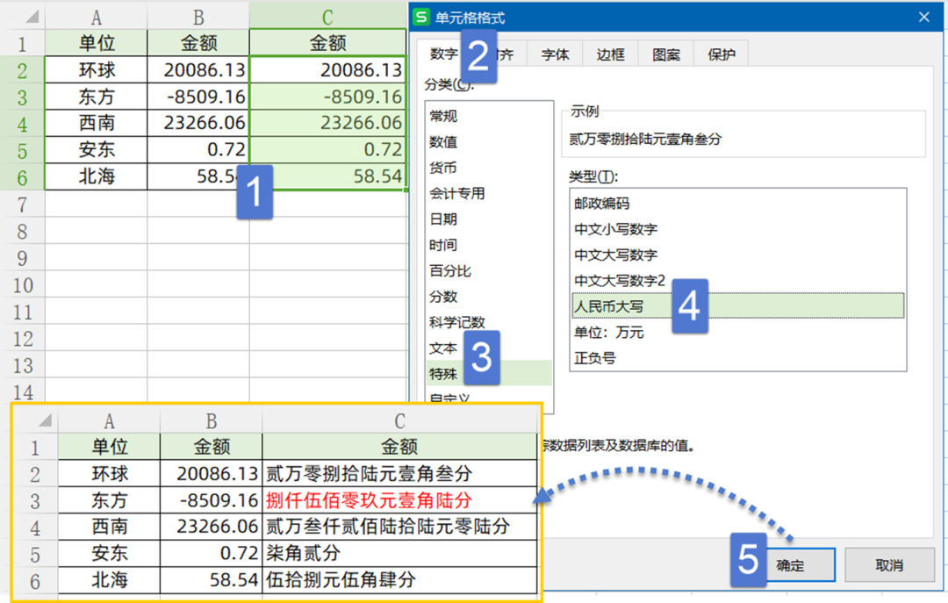
Task: Click red cell 捌仟伍佰零玖元壹角陆分
Action: 399,499
